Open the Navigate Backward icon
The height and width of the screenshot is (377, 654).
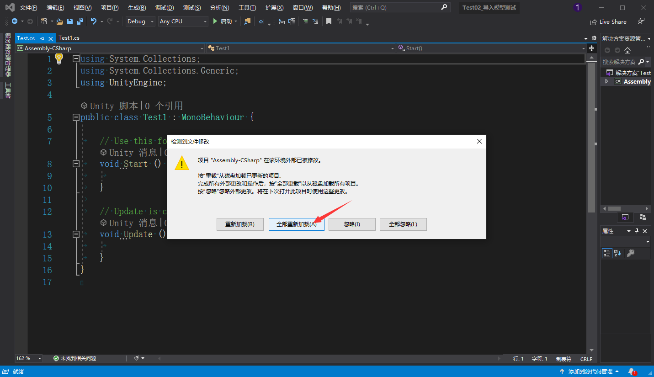(14, 21)
